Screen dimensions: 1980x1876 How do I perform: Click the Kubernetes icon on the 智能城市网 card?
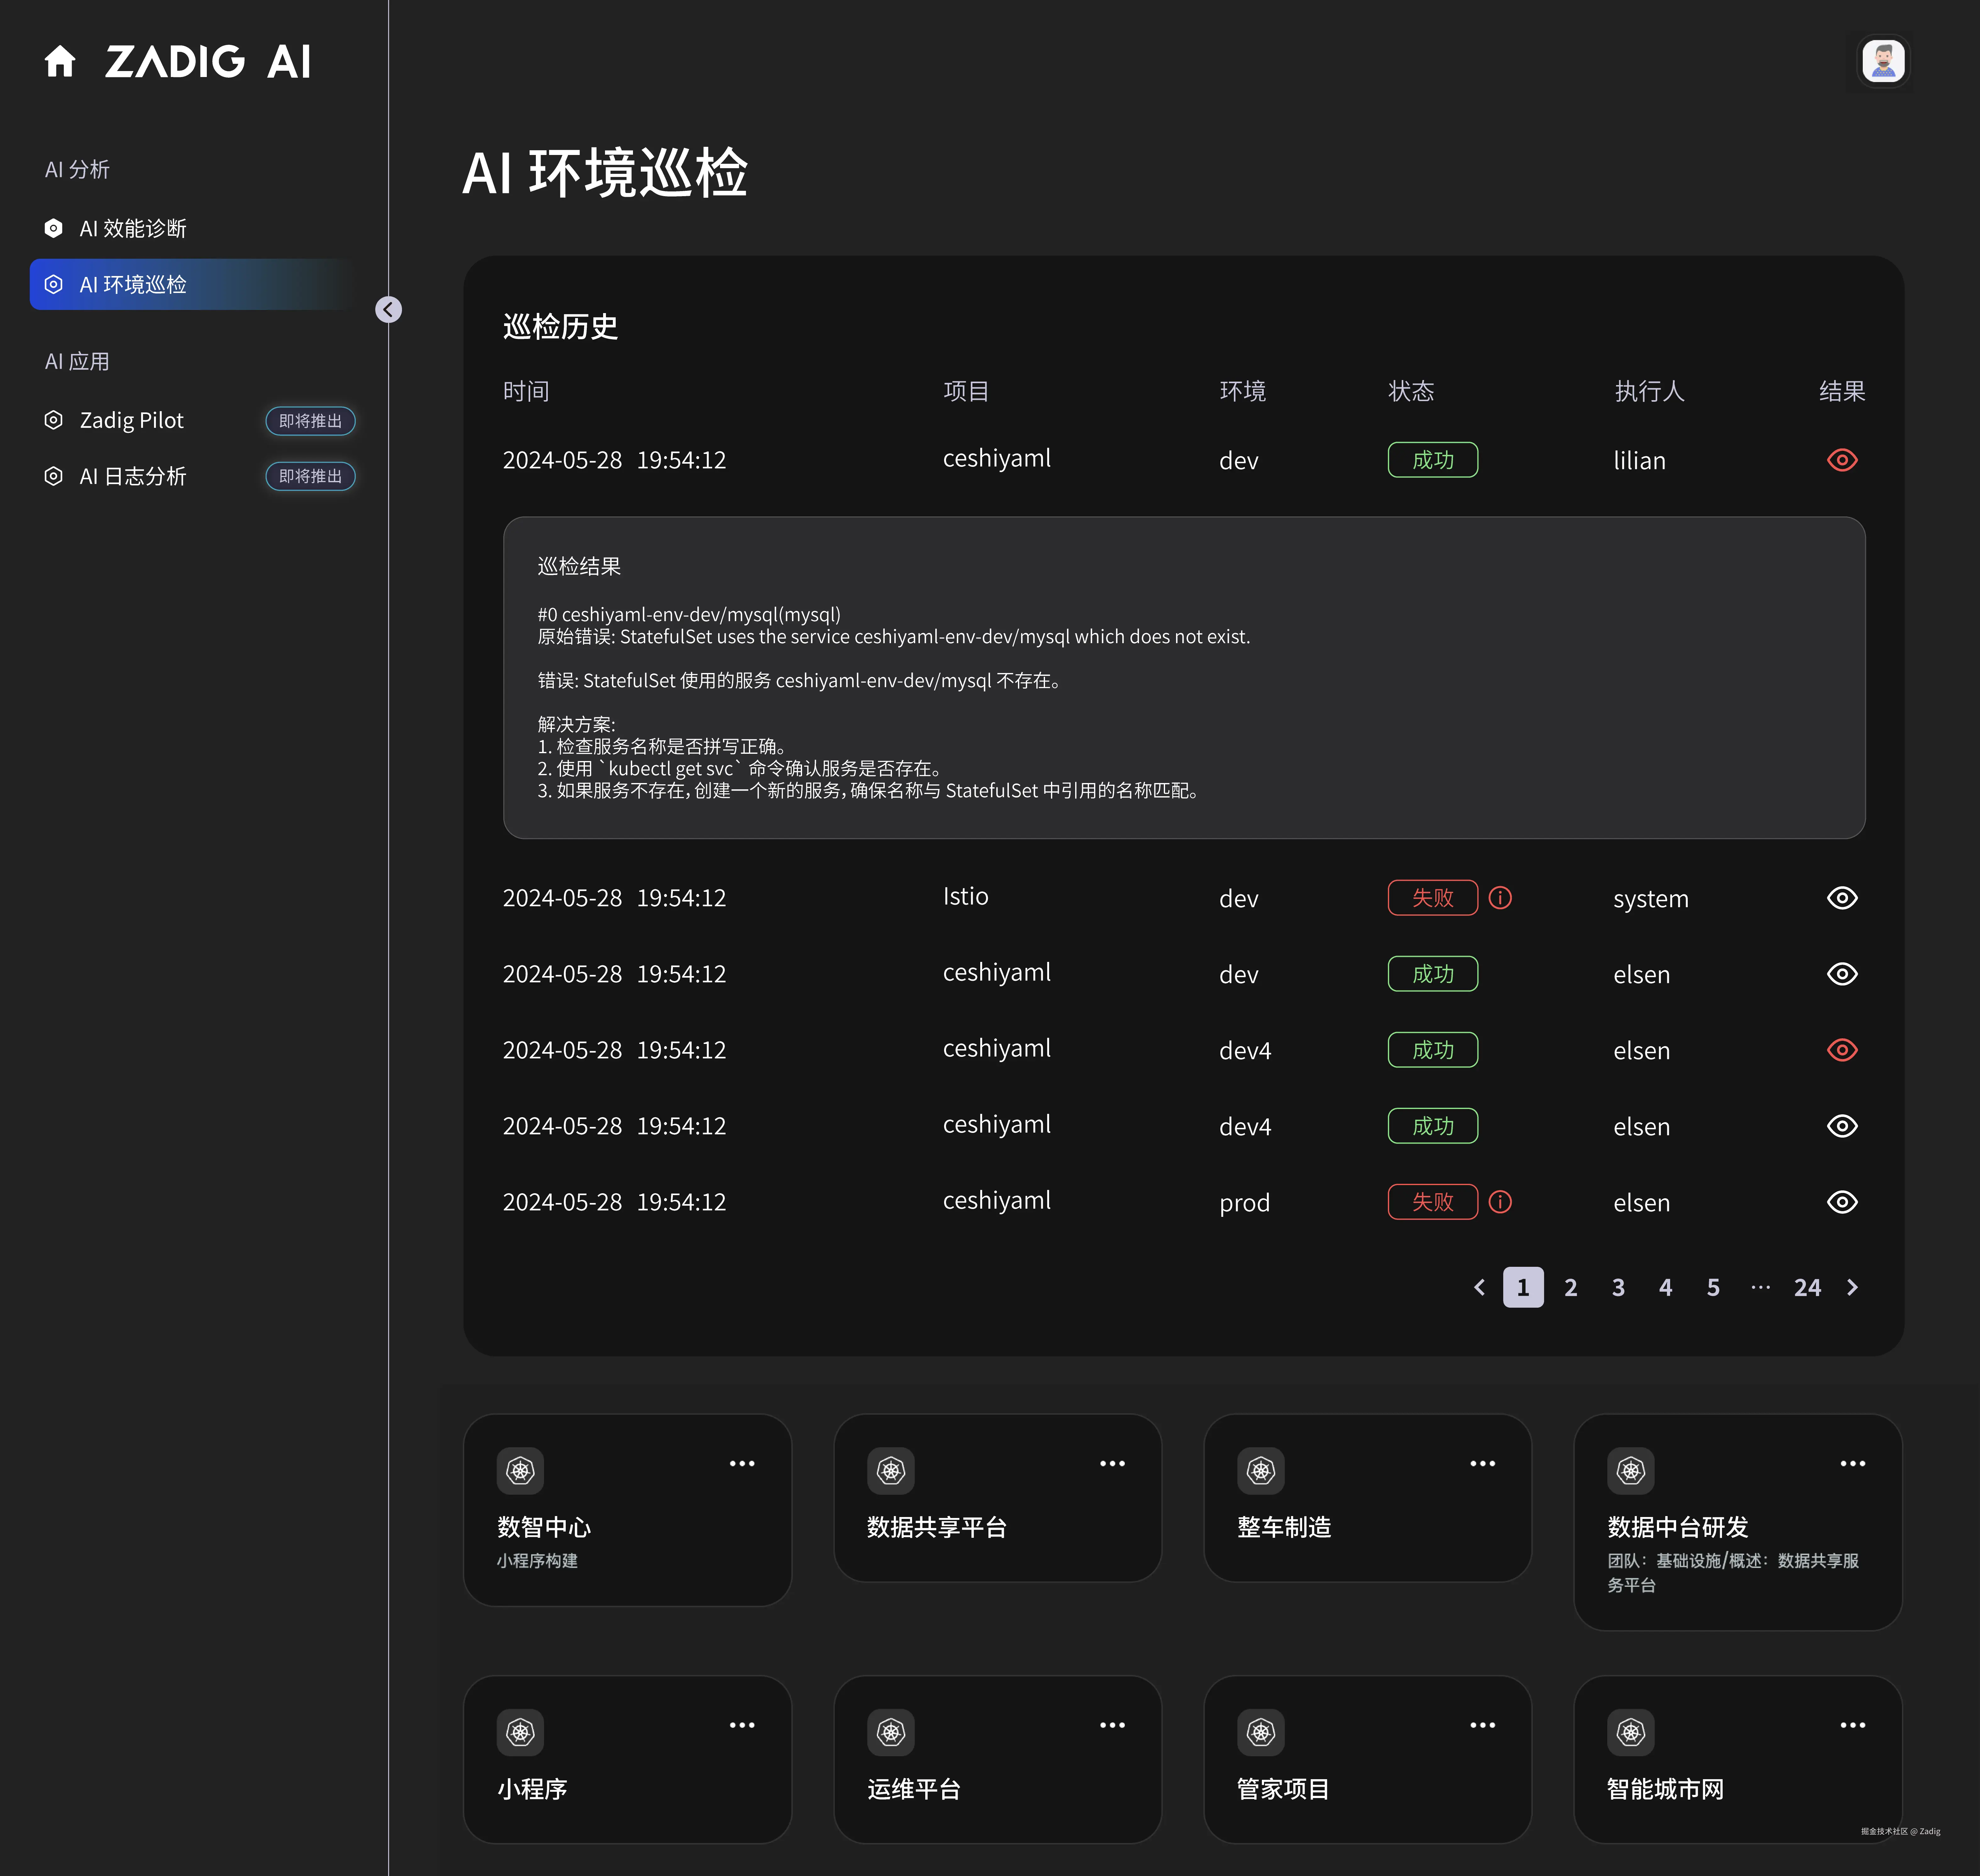point(1631,1732)
